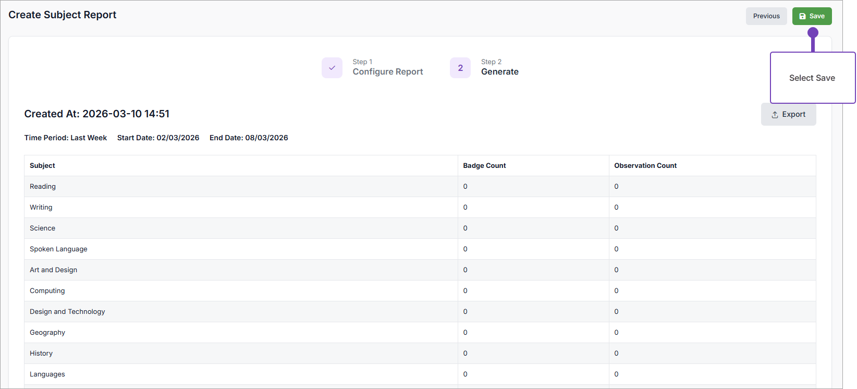Click the Select Save tooltip box
857x389 pixels.
pyautogui.click(x=812, y=78)
